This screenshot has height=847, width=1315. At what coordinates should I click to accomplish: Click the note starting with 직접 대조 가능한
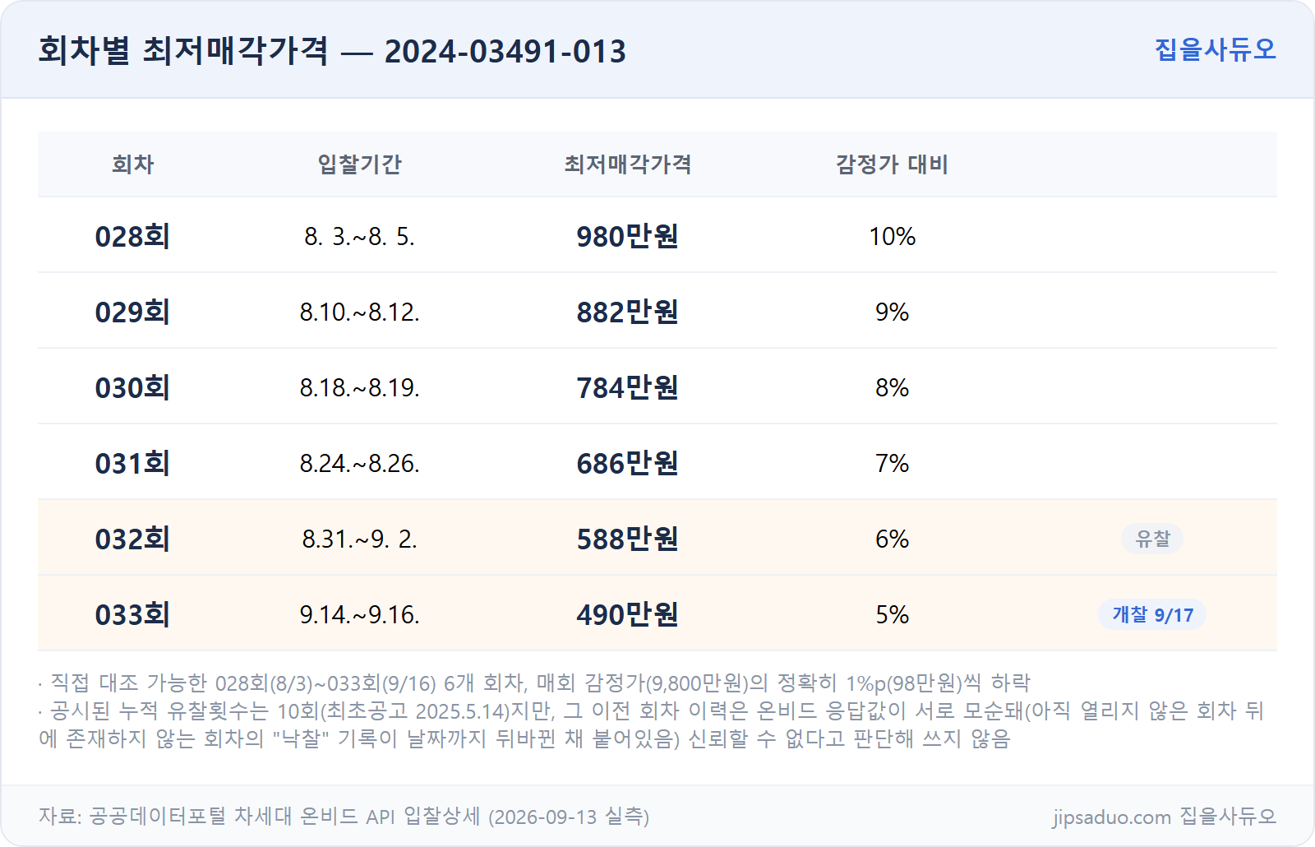tap(534, 683)
